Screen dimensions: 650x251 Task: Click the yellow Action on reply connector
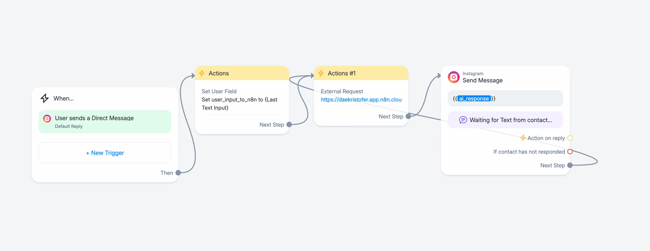570,138
